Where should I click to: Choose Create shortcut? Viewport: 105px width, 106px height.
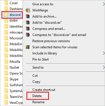(44, 90)
